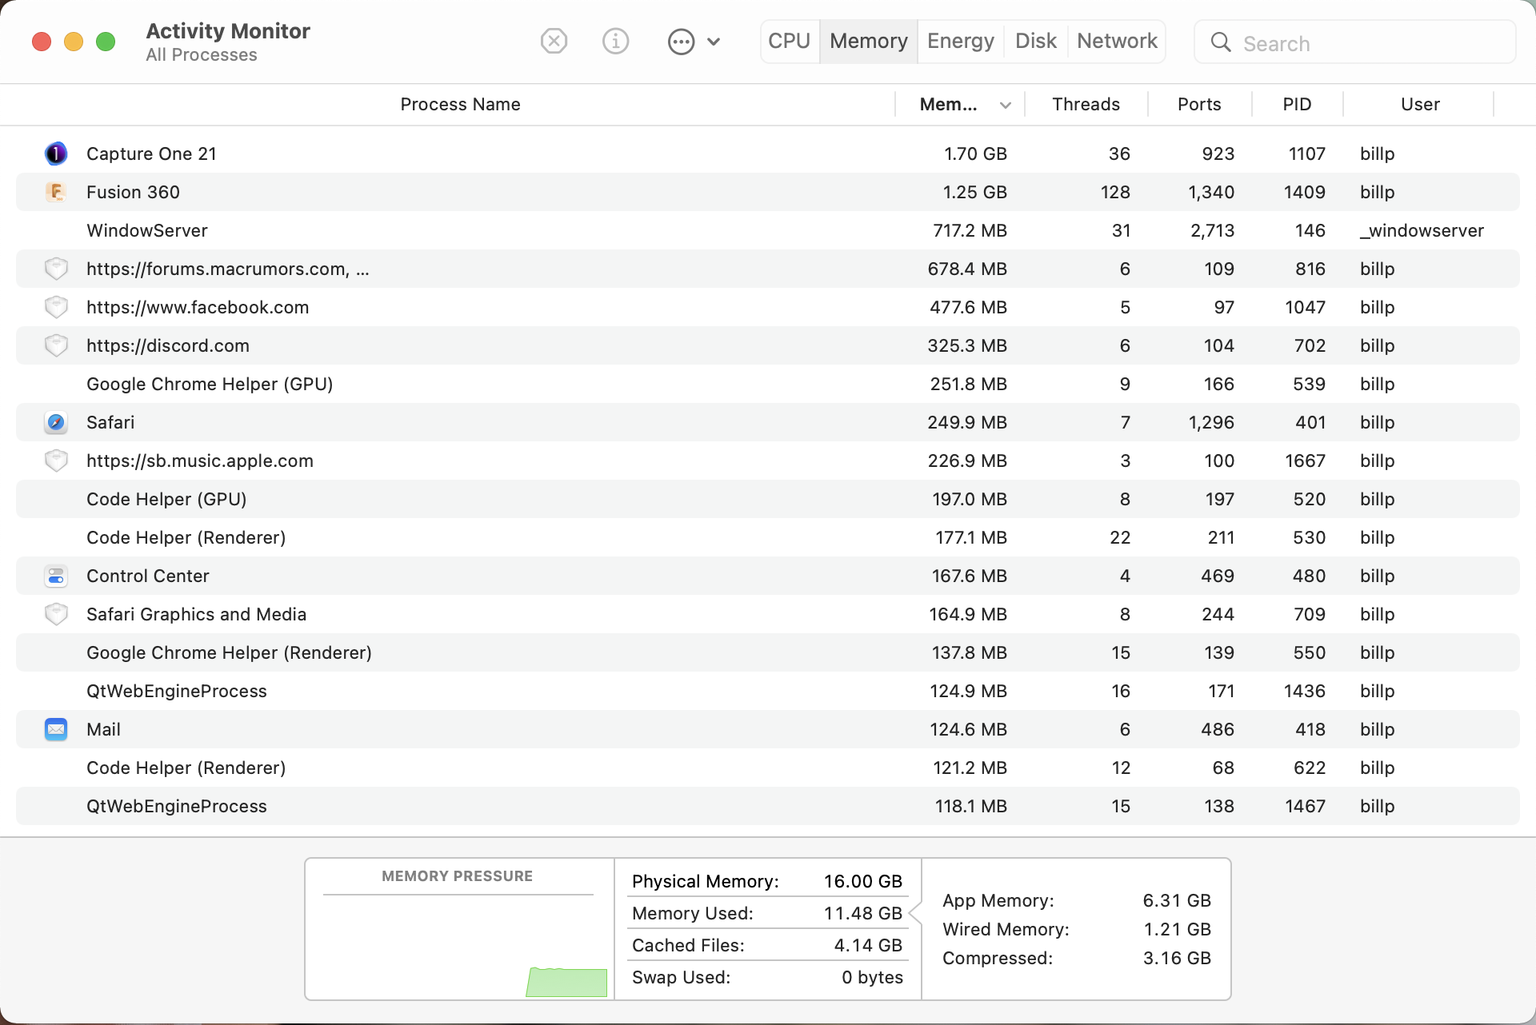Click the Stop process (X) toolbar icon
The width and height of the screenshot is (1536, 1025).
[x=554, y=41]
